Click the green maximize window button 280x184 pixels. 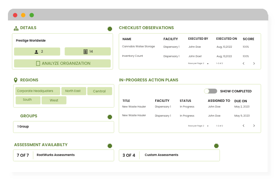[32, 15]
